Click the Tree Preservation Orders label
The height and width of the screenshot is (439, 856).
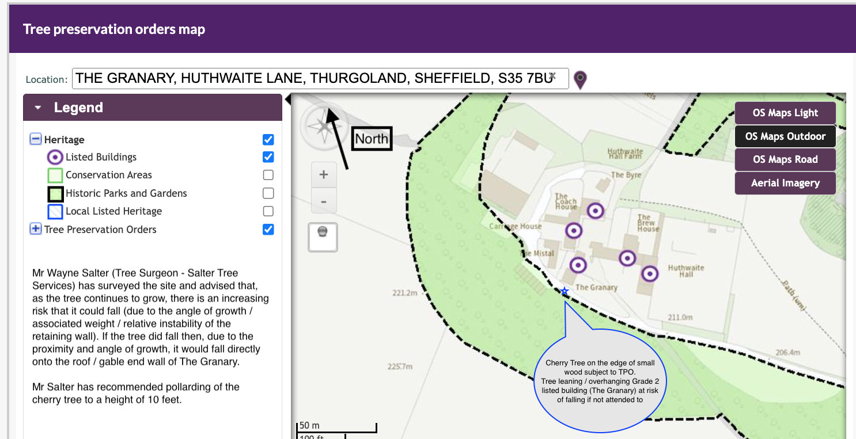click(x=100, y=230)
